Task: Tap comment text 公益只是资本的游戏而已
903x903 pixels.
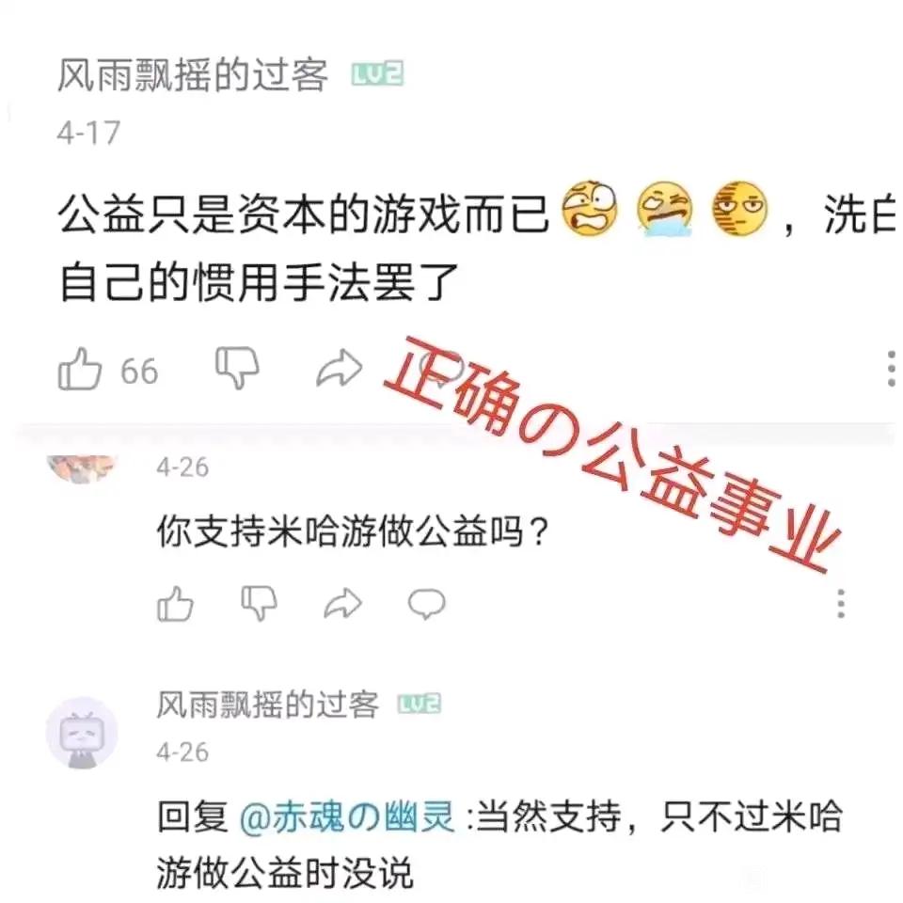Action: coord(304,214)
